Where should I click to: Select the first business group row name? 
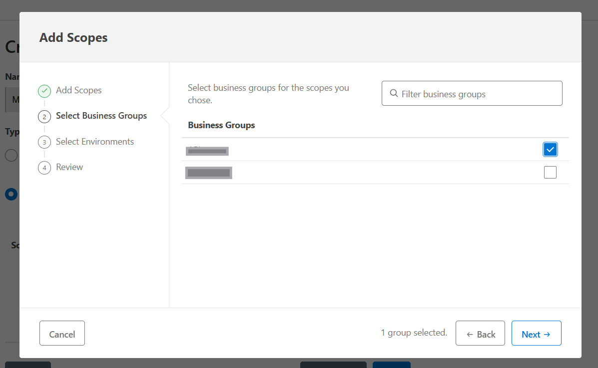(x=207, y=150)
